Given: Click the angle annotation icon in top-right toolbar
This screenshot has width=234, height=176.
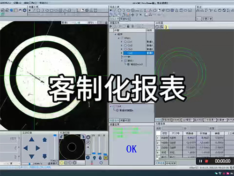Looking at the screenshot, I should 215,10.
